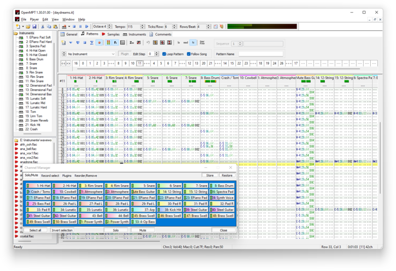396x271 pixels.
Task: Select the 'hi' pattern detail level
Action: point(193,43)
